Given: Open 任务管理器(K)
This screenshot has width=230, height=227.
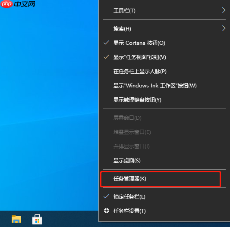Looking at the screenshot, I should [164, 179].
